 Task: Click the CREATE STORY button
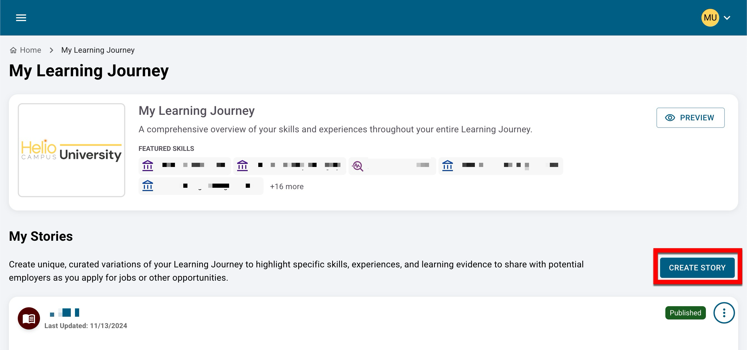[x=697, y=268]
